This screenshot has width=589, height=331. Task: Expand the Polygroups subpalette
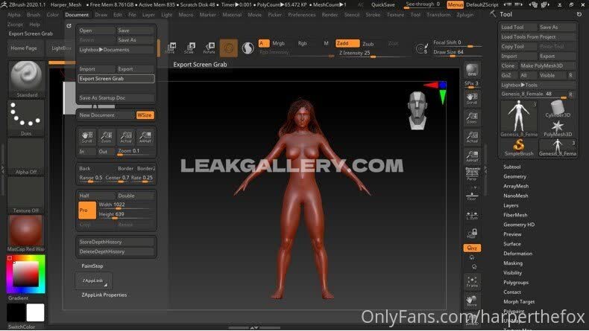click(516, 282)
